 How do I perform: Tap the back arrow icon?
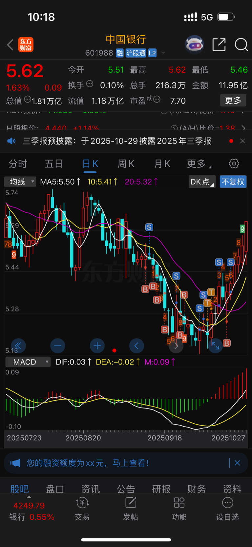pos(10,45)
